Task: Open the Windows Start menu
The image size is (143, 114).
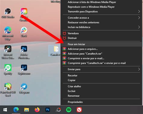Action: coord(5,110)
